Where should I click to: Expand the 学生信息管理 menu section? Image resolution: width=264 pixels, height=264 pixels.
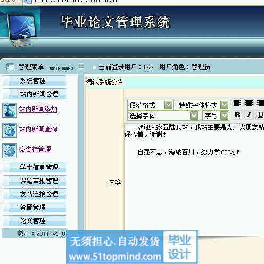(x=35, y=167)
